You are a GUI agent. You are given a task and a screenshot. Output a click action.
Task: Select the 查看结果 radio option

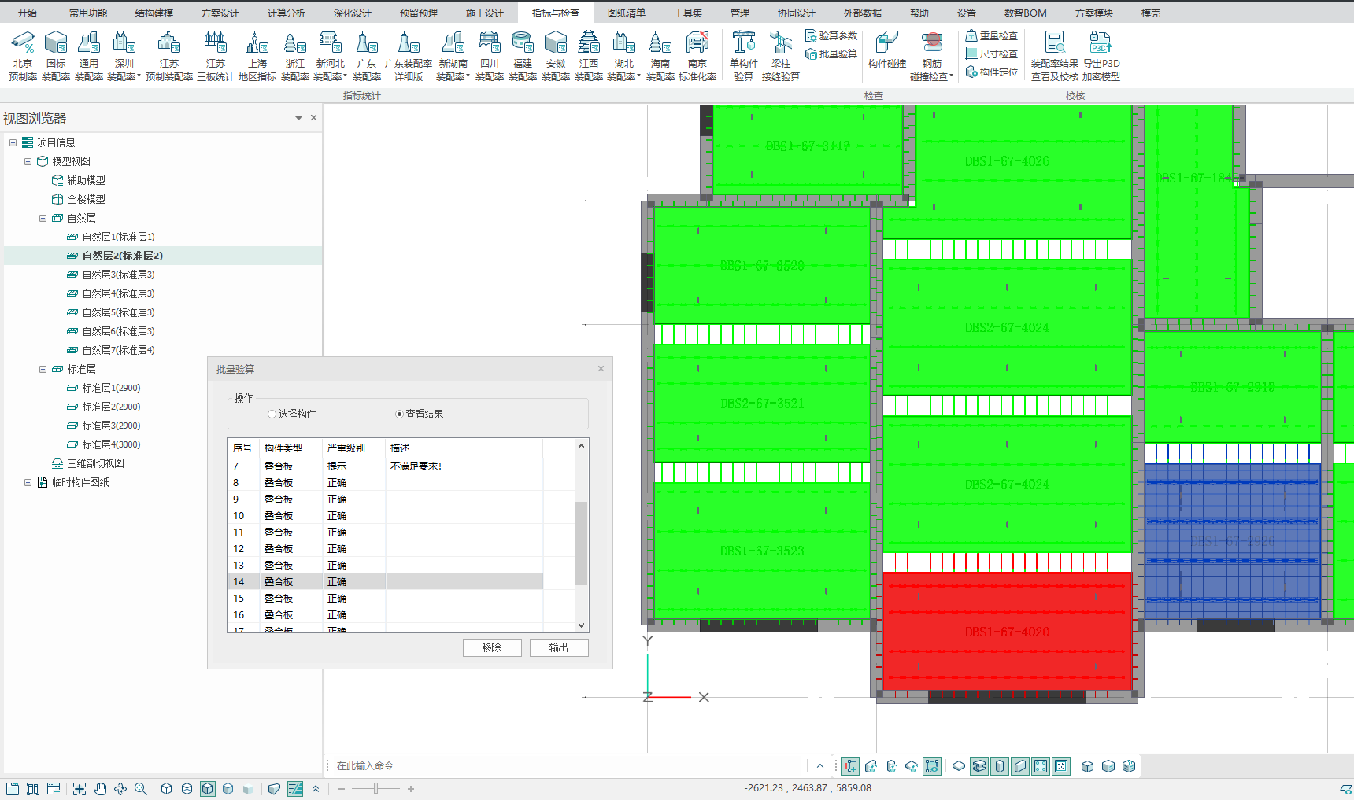pyautogui.click(x=400, y=414)
